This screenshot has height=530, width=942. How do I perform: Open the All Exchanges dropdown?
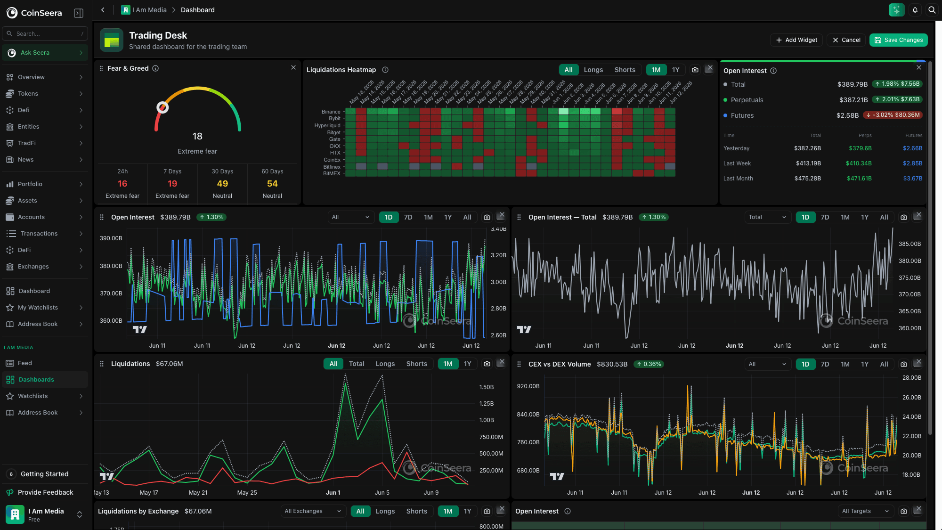coord(313,511)
